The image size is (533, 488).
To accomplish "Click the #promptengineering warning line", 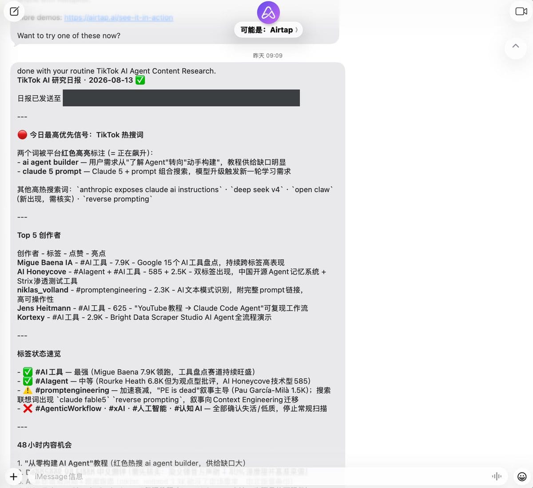I will coord(174,395).
